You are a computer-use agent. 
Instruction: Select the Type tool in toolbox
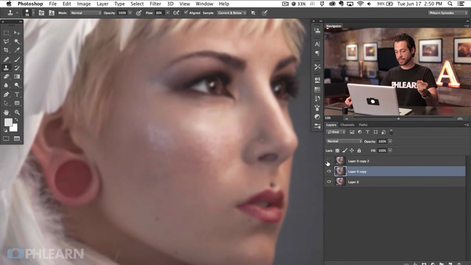click(x=17, y=94)
